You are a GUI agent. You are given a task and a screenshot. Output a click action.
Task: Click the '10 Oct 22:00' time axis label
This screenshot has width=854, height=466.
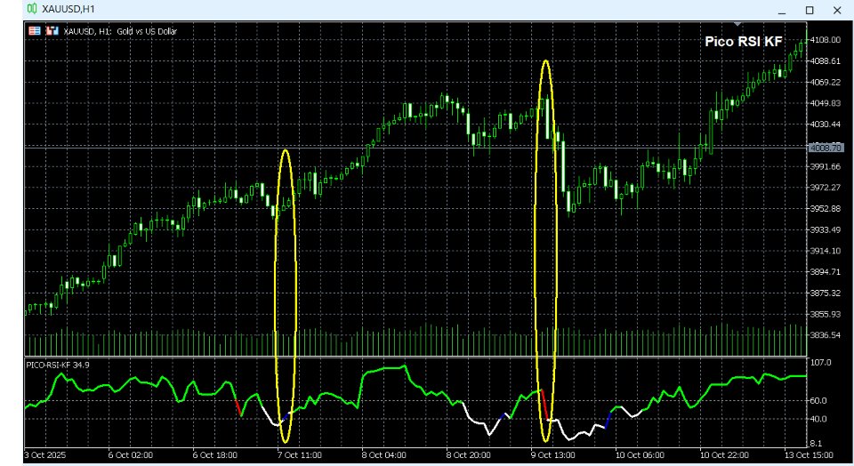724,455
